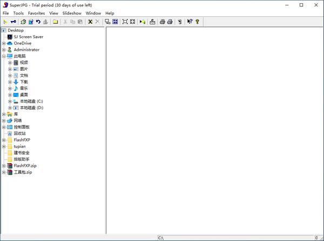Select the tupian folder label
Image resolution: width=324 pixels, height=241 pixels.
coord(19,146)
